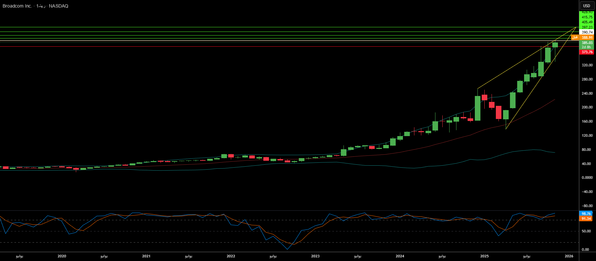The width and height of the screenshot is (596, 261).
Task: Click the orange 91.34 indicator value label
Action: [x=586, y=219]
